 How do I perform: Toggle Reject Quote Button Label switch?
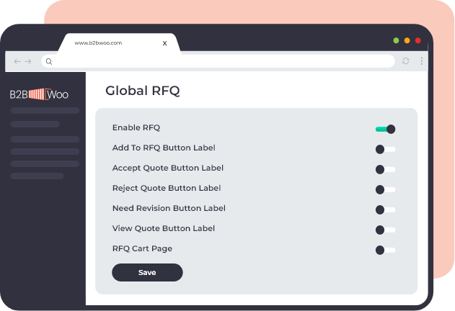point(385,189)
